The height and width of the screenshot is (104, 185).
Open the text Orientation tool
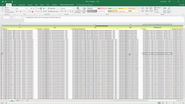pyautogui.click(x=44, y=8)
